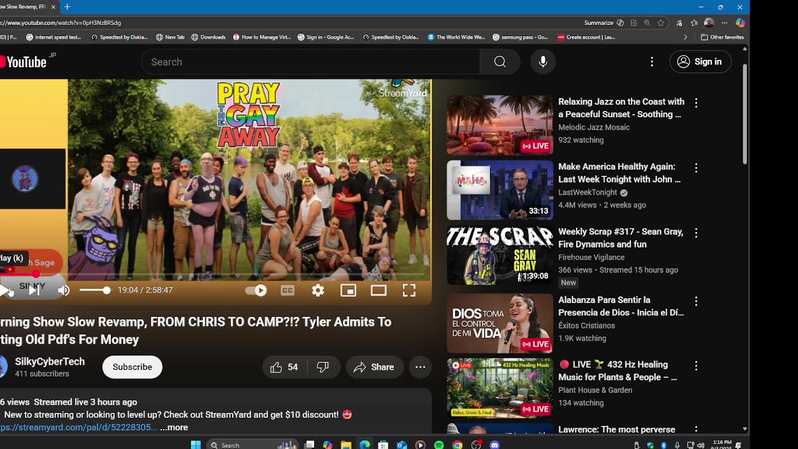Open The Scrap Sean Gray thumbnail
The height and width of the screenshot is (449, 798).
[500, 255]
